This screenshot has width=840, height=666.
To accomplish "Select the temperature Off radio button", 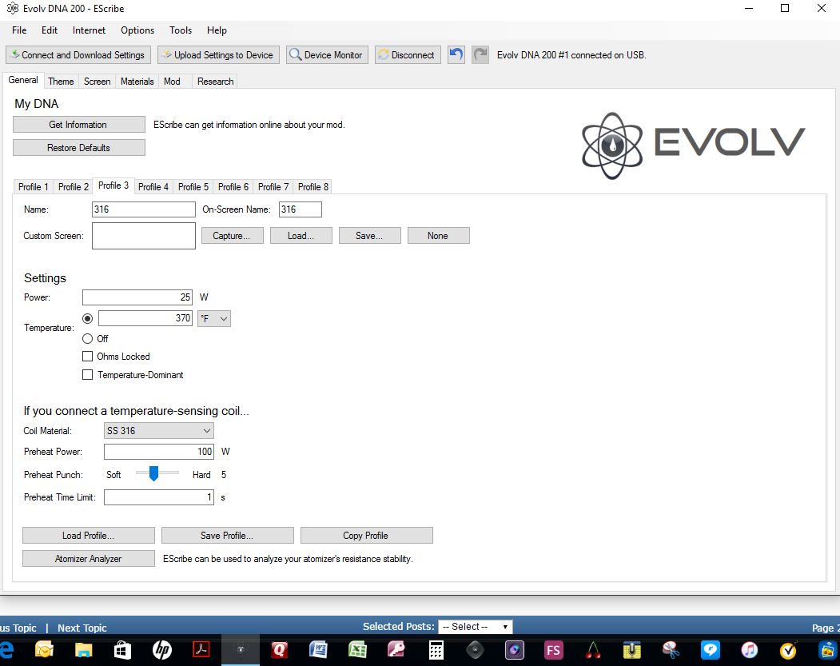I will tap(88, 339).
